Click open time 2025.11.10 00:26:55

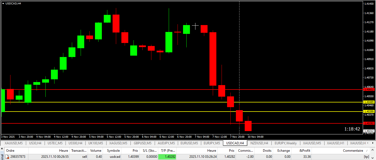coord(55,157)
